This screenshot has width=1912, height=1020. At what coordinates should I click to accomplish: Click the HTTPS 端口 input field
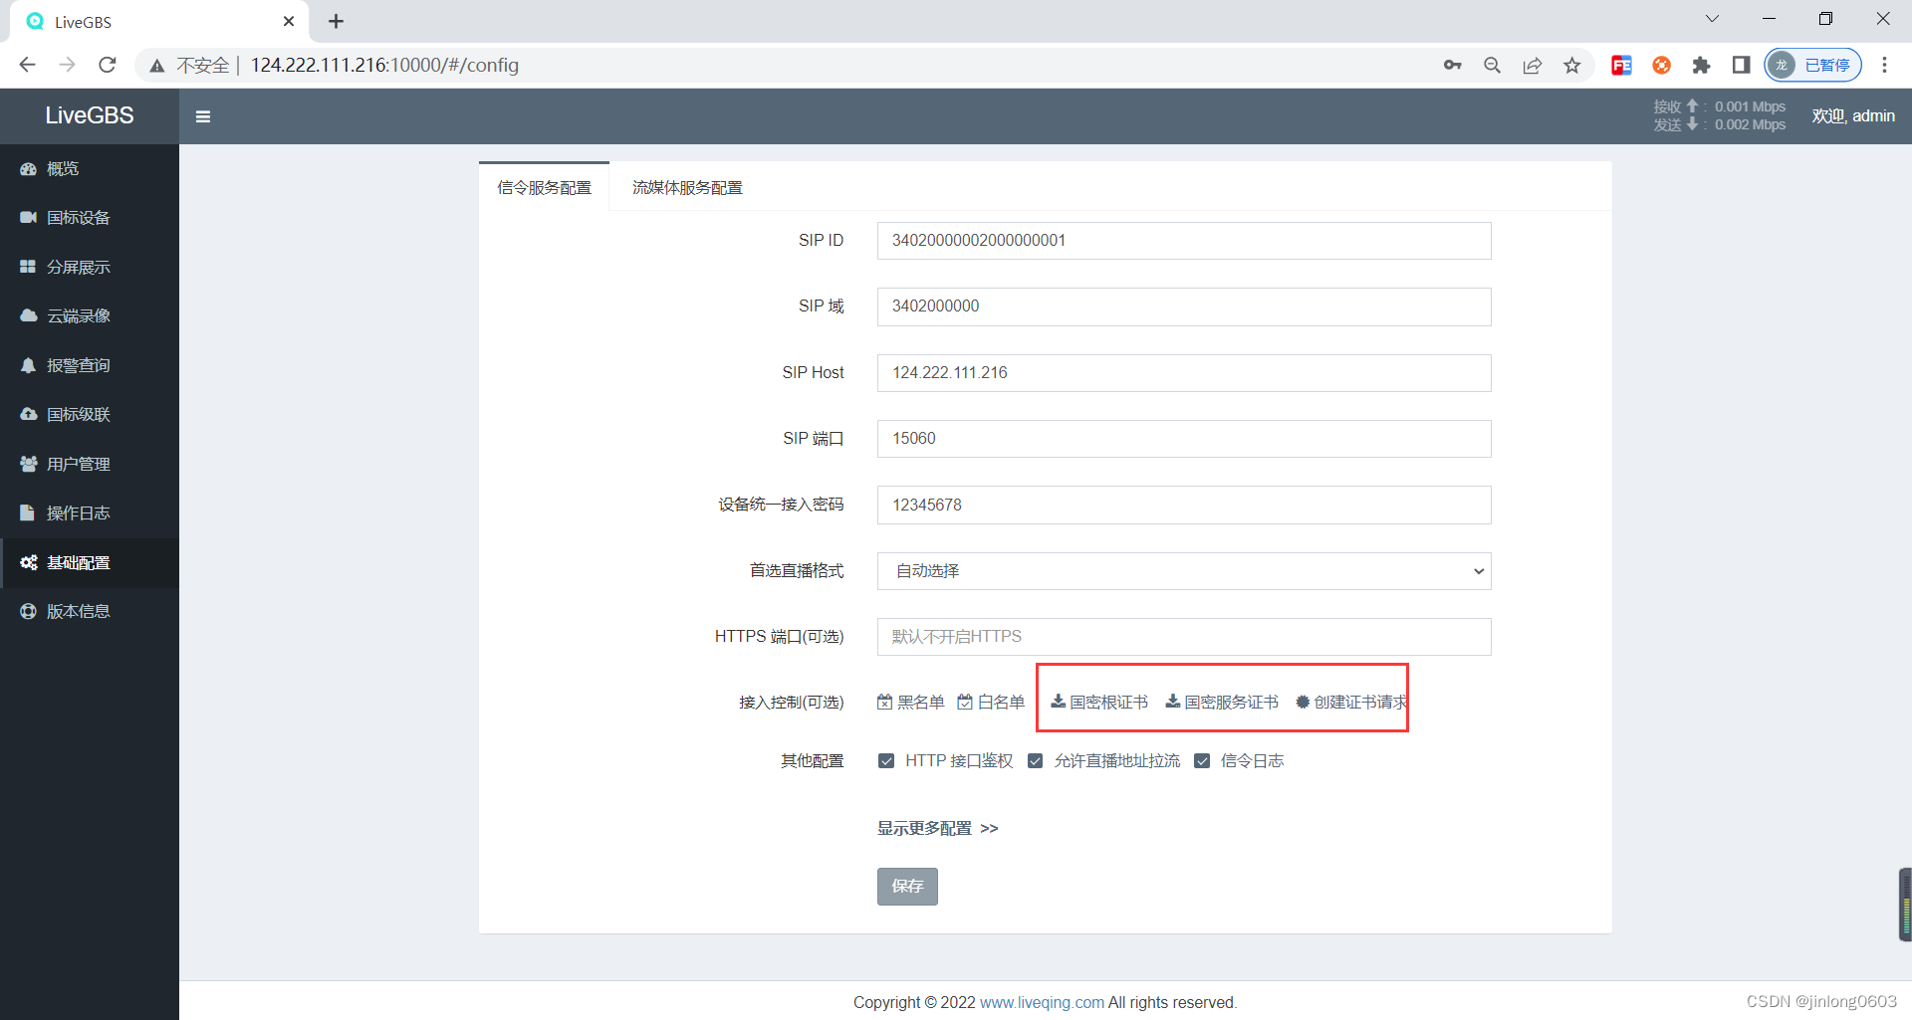1184,637
